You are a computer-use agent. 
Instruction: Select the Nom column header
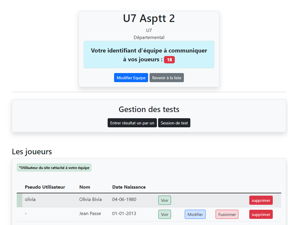pyautogui.click(x=85, y=187)
